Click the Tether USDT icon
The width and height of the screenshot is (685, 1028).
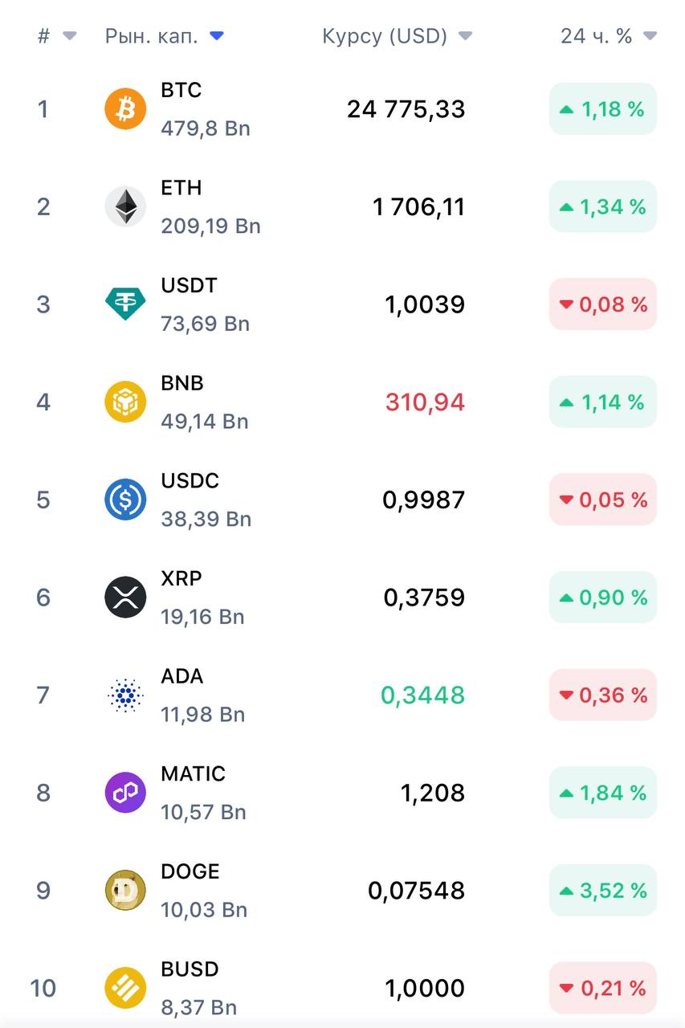[x=125, y=304]
